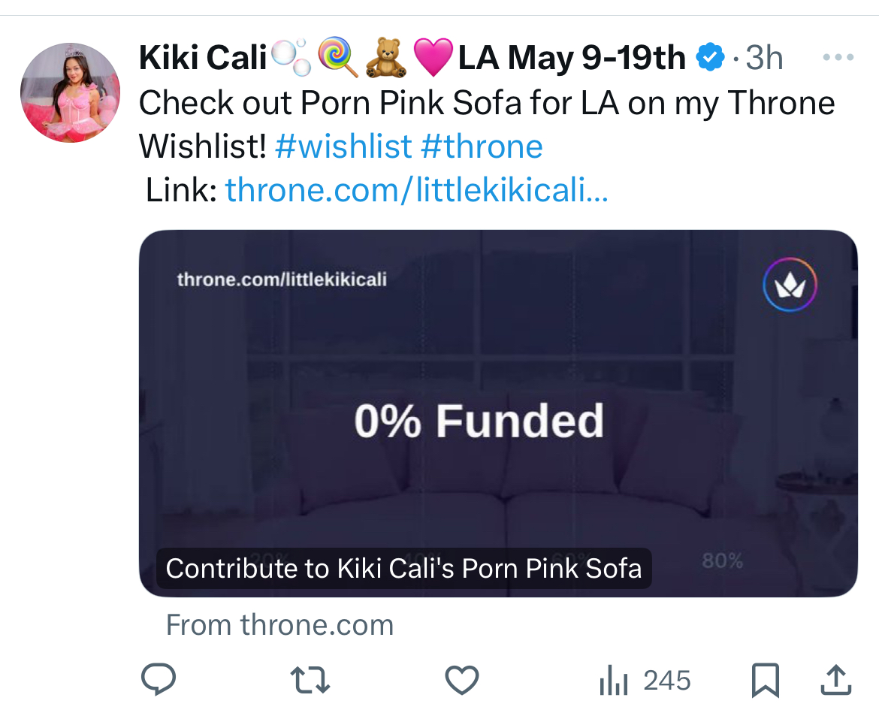Open the #throne hashtag
Image resolution: width=879 pixels, height=725 pixels.
click(x=482, y=147)
